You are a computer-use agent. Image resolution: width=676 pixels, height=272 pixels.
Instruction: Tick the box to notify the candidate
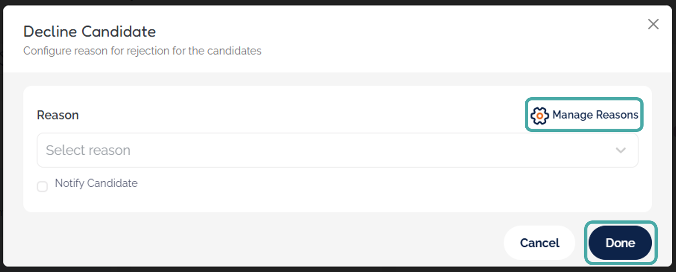pos(42,187)
